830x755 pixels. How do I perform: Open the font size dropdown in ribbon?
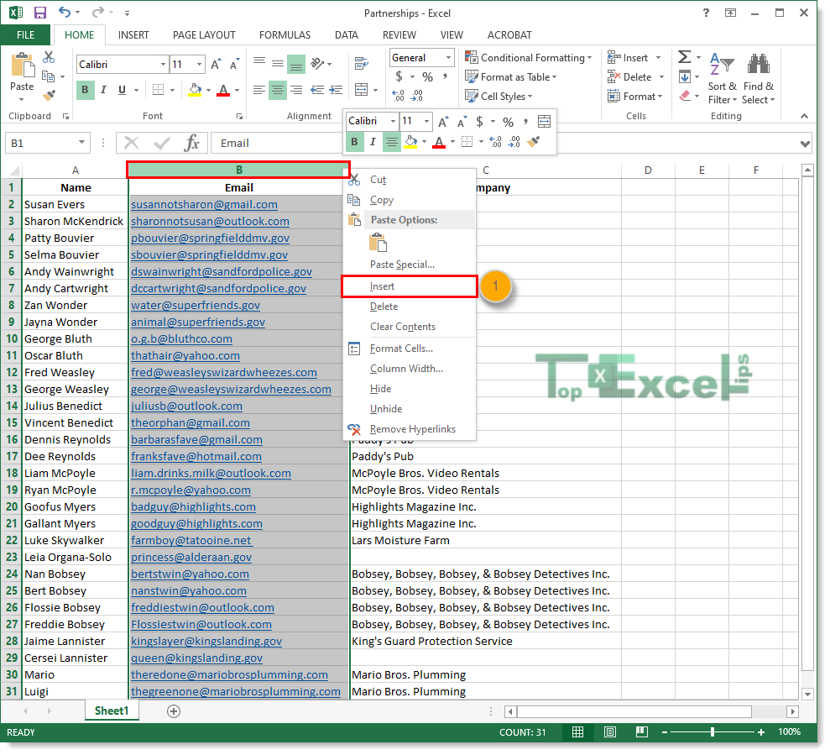pos(199,64)
